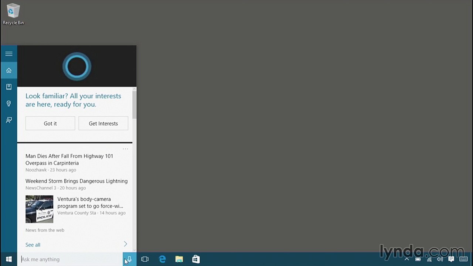Open the Cortana Feedback icon
Viewport: 473px width, 266px height.
9,120
